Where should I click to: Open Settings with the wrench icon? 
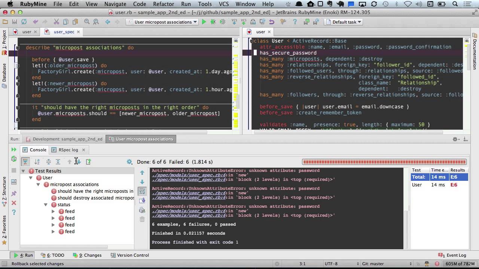pos(283,22)
